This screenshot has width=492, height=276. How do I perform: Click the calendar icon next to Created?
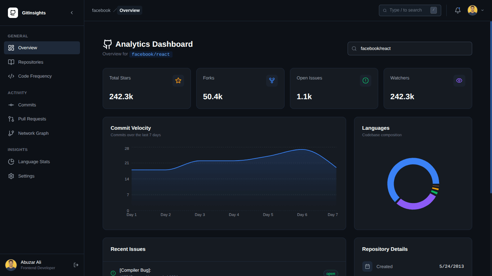point(367,267)
